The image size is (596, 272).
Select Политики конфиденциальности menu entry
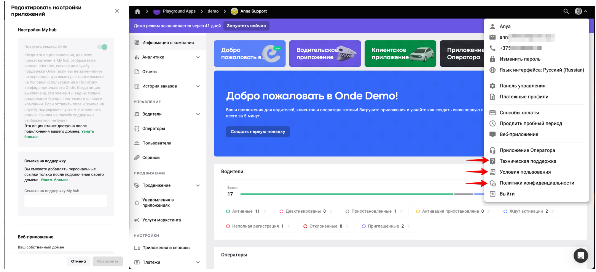537,183
